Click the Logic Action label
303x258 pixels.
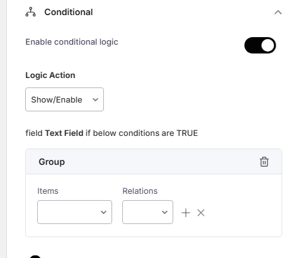(x=50, y=76)
